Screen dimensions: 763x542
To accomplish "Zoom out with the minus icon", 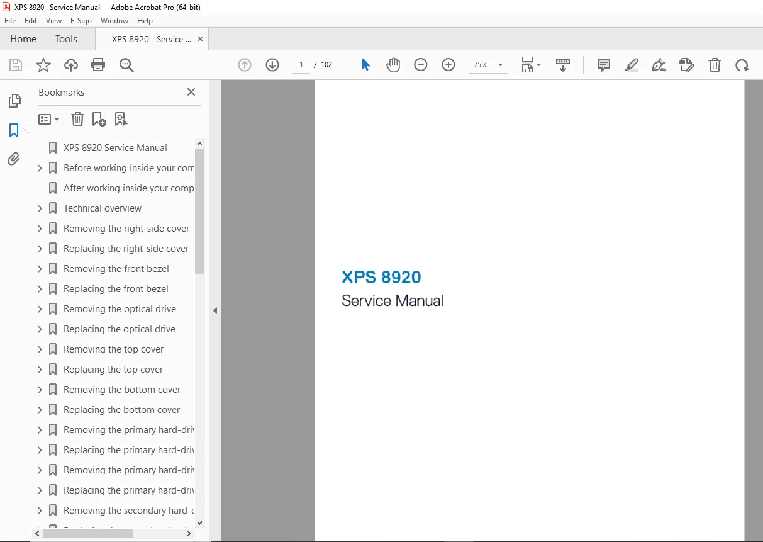I will (x=421, y=65).
